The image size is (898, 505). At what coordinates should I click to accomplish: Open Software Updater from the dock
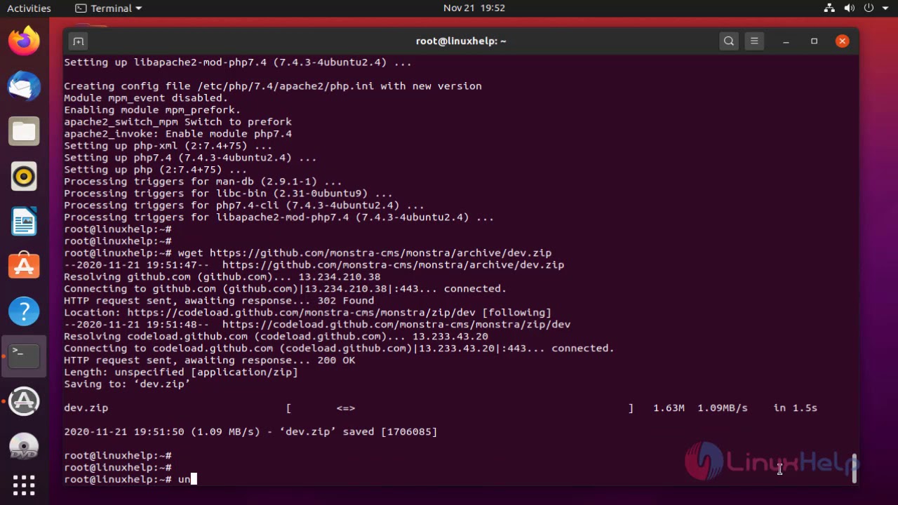tap(24, 401)
